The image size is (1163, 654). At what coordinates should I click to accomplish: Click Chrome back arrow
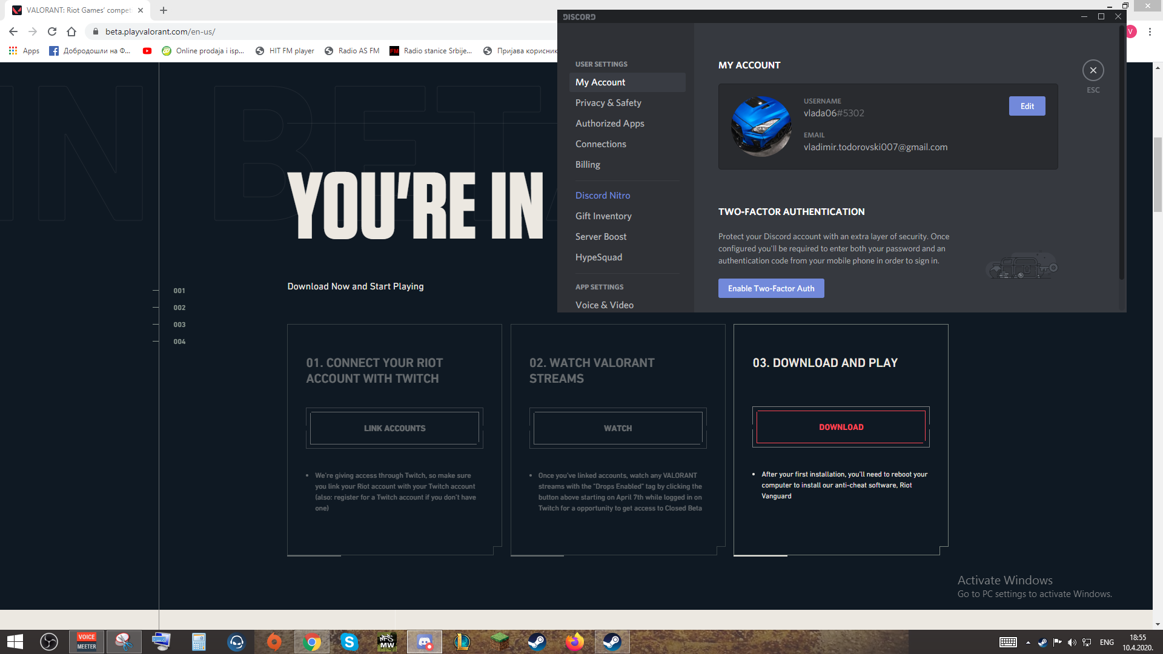tap(13, 31)
